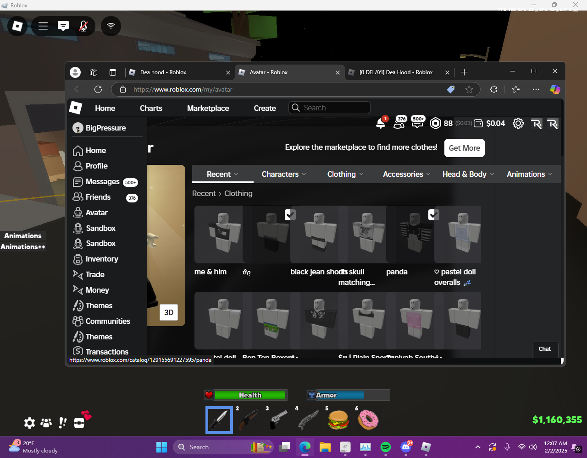This screenshot has width=587, height=458.
Task: Open Spotify from the taskbar
Action: pos(386,447)
